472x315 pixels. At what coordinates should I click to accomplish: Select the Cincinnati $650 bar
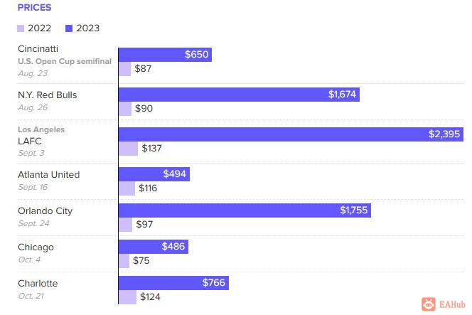click(165, 55)
